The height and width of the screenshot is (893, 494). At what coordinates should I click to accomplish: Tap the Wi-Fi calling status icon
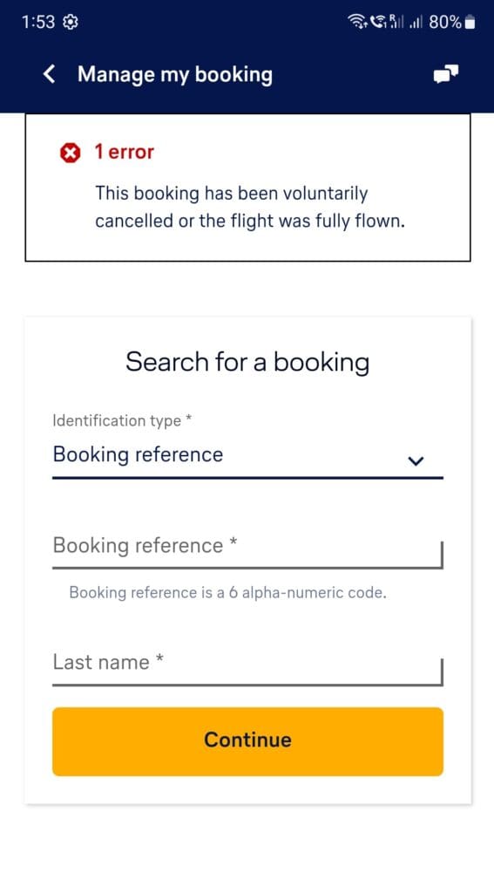[378, 22]
